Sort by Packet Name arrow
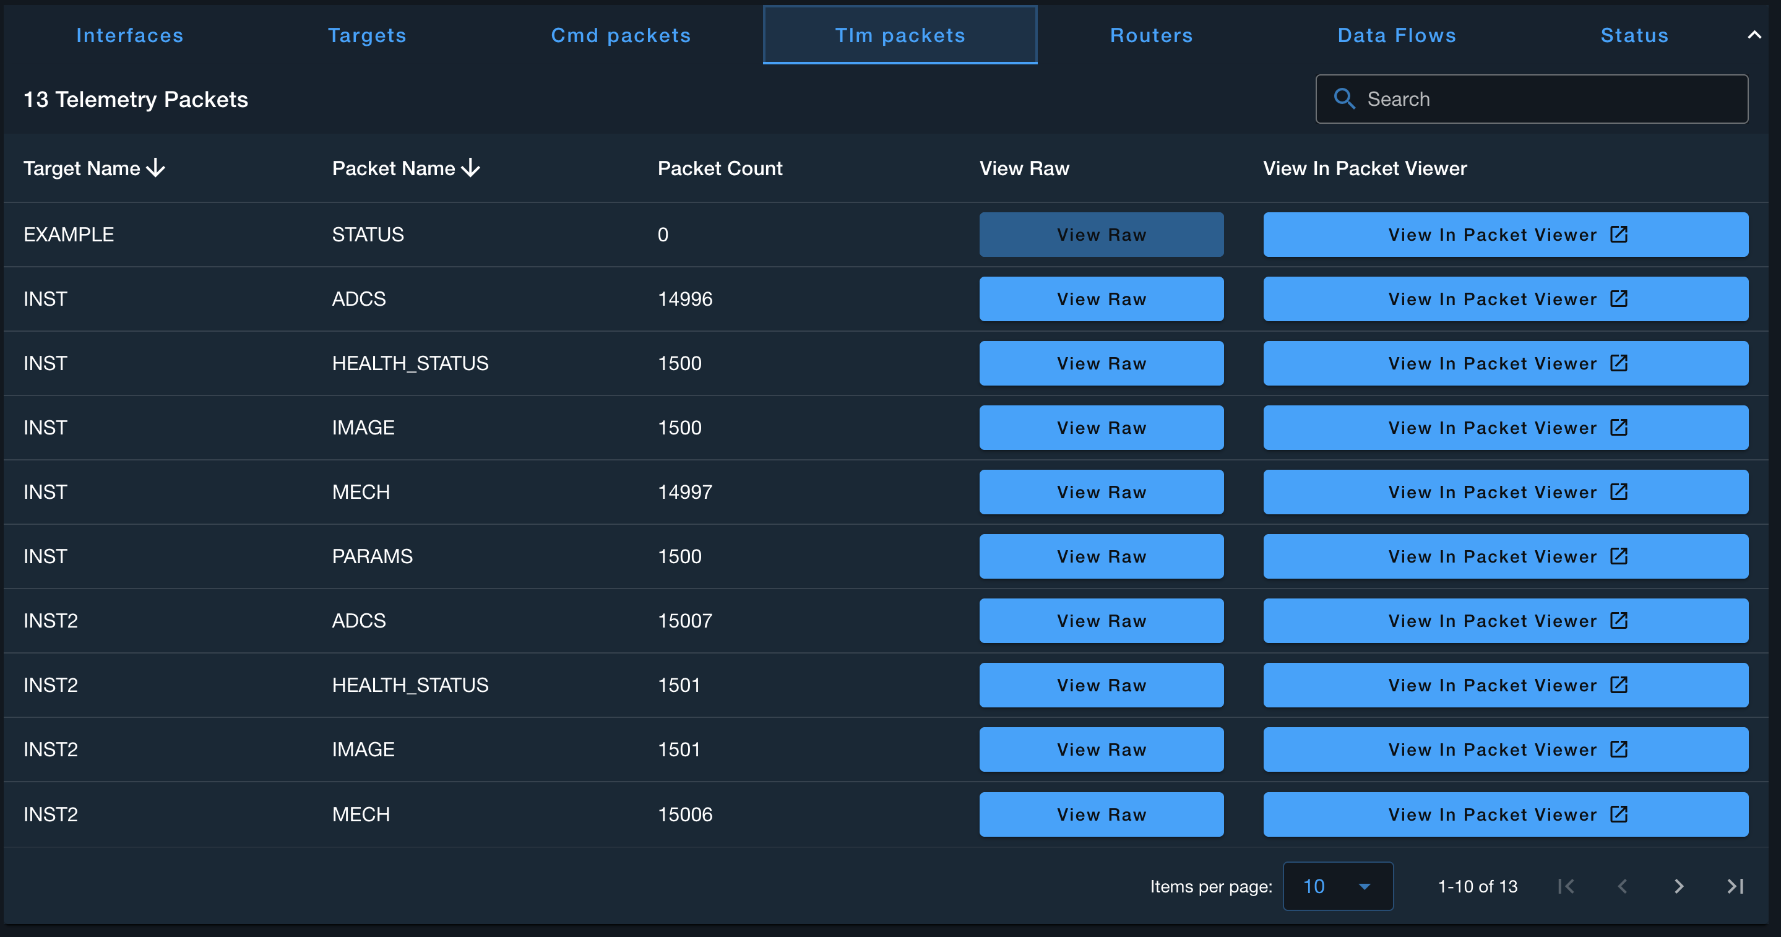The image size is (1781, 937). (x=471, y=168)
